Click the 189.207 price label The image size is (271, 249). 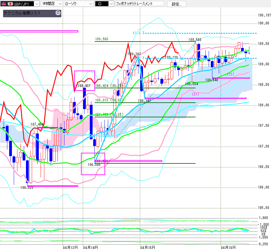pos(134,54)
